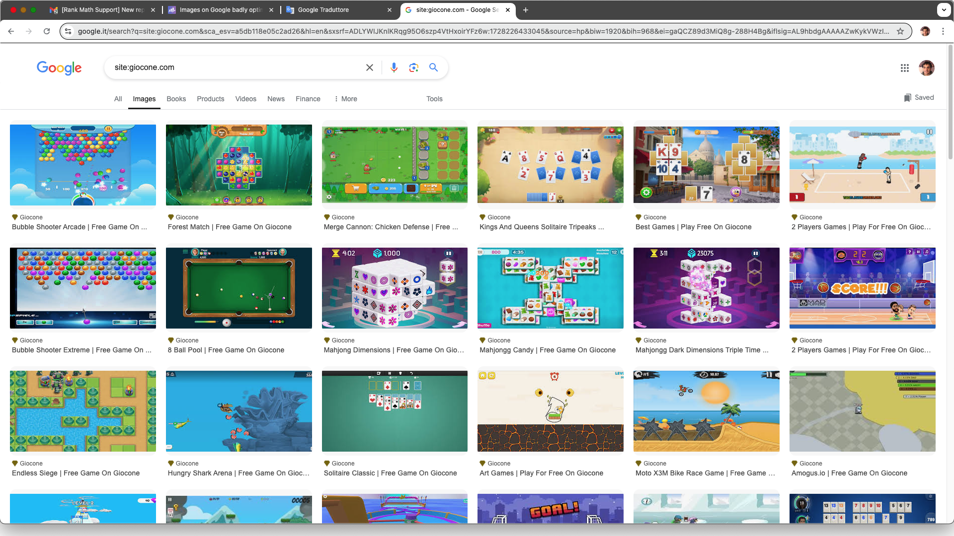The width and height of the screenshot is (954, 536).
Task: Open Chrome profile avatar in toolbar
Action: (925, 31)
